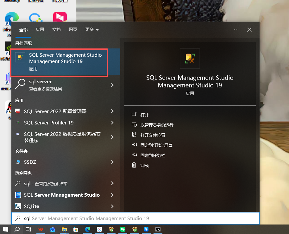Click the magnifier icon beside sql server suggestion
Image resolution: width=289 pixels, height=234 pixels.
tap(20, 84)
